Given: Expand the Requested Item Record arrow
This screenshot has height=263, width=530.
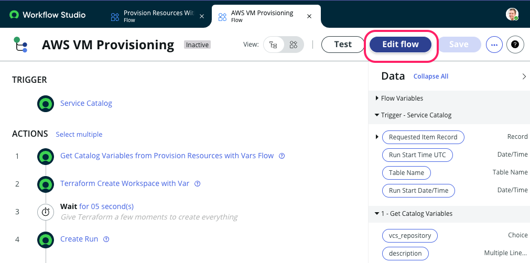Looking at the screenshot, I should click(377, 137).
